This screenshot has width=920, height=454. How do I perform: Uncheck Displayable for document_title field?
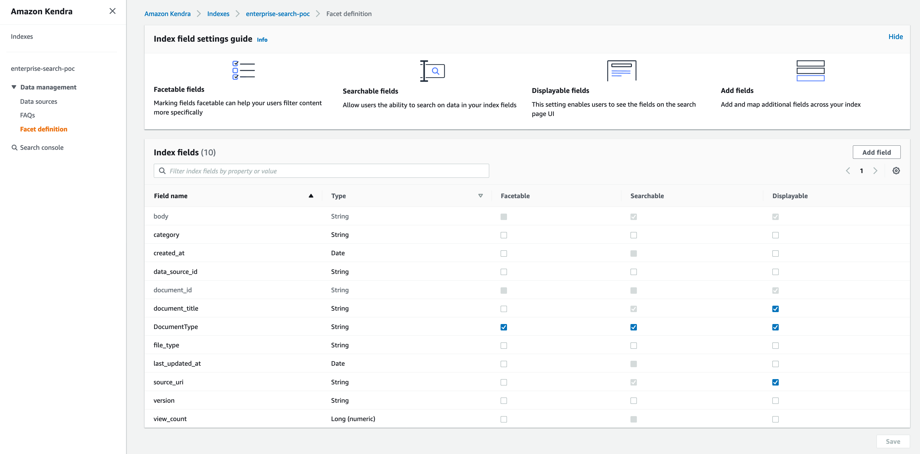coord(775,309)
